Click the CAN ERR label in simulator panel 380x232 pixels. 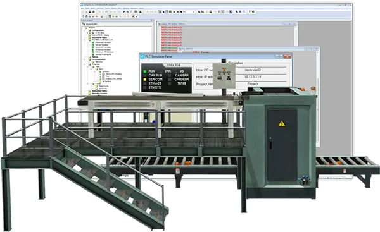coord(182,75)
